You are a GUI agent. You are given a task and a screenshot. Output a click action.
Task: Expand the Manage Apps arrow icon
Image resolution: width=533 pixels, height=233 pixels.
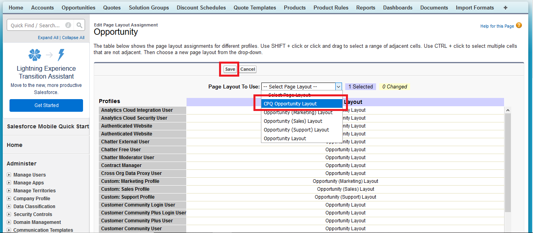point(9,183)
